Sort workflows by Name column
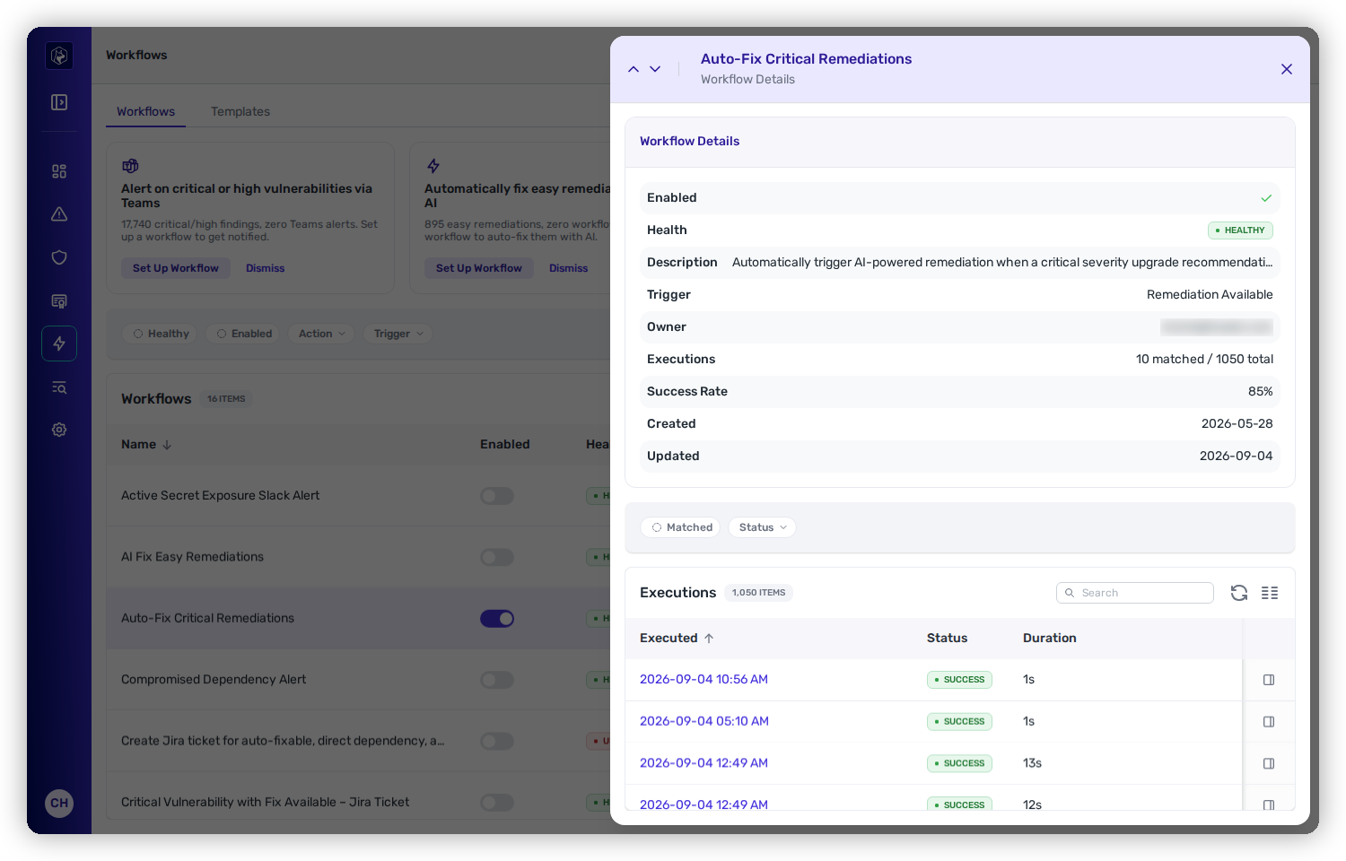 point(146,444)
